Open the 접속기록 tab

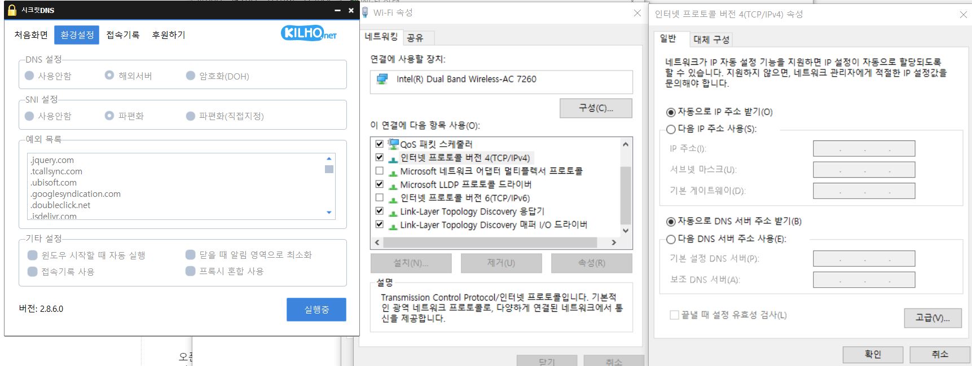point(122,35)
